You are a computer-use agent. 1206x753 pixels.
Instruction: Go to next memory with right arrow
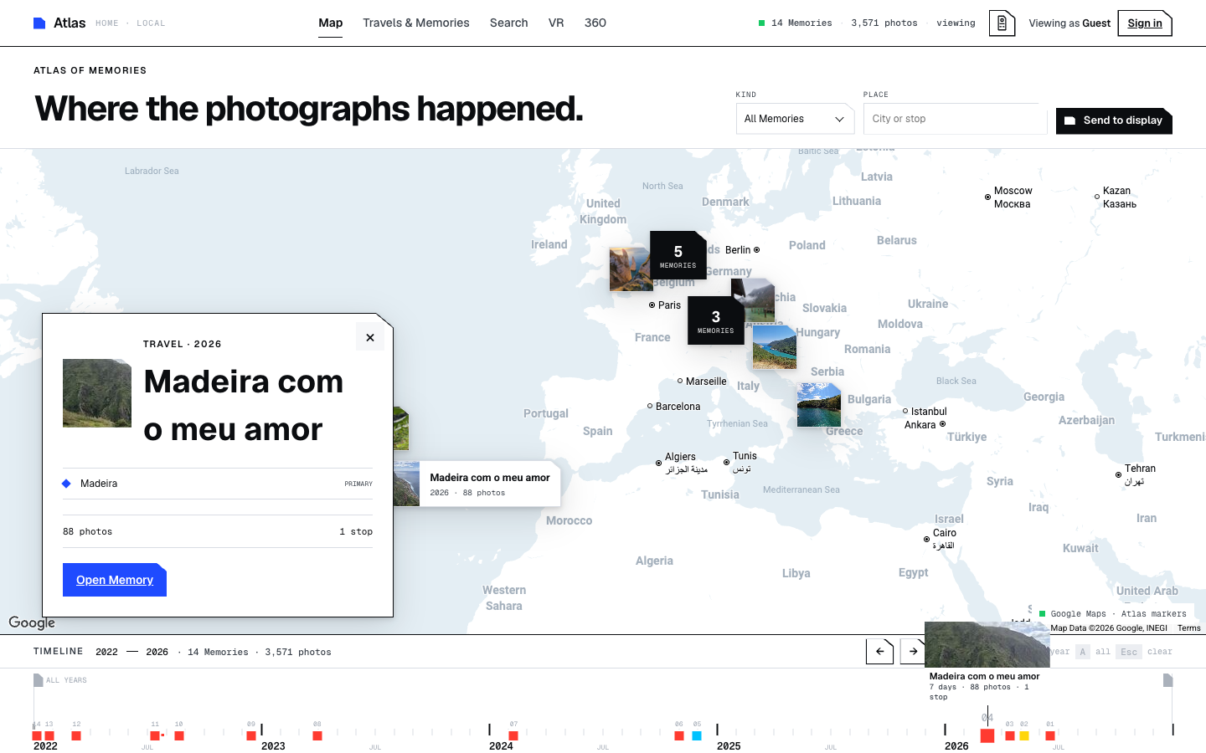(913, 651)
